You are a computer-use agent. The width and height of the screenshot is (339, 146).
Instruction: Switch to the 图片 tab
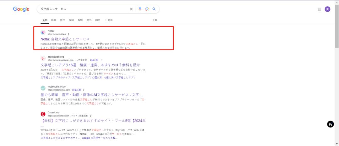[62, 20]
